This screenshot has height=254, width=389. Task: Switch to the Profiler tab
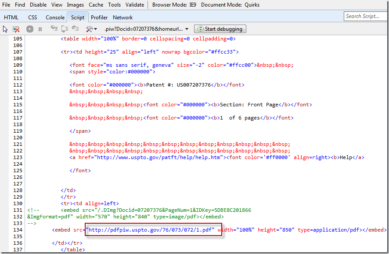99,18
